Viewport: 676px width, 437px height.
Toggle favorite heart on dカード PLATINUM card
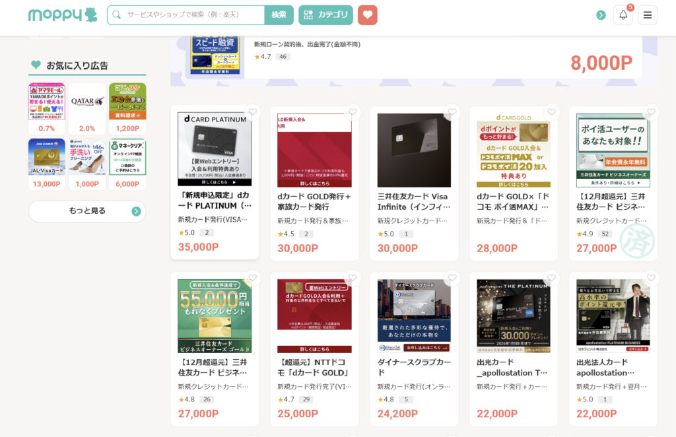(253, 112)
